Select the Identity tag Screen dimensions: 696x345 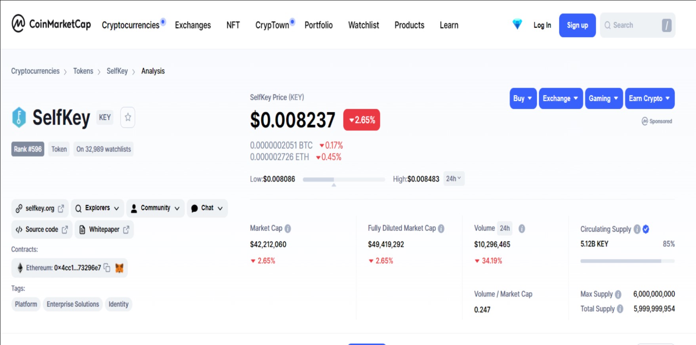118,304
